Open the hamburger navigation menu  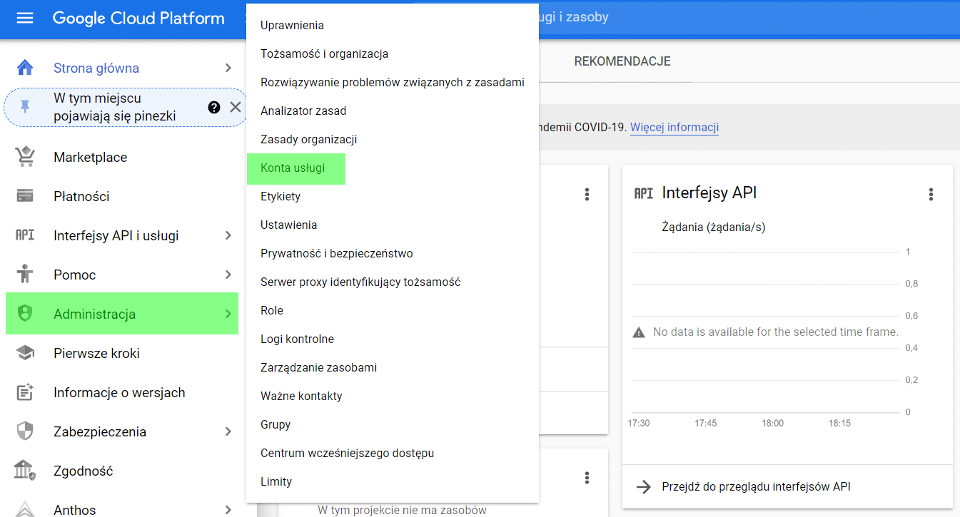(25, 18)
